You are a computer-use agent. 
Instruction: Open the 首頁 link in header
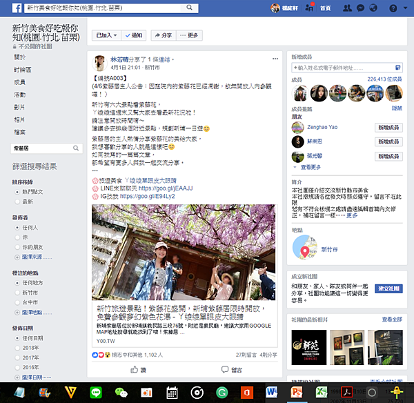pyautogui.click(x=325, y=8)
